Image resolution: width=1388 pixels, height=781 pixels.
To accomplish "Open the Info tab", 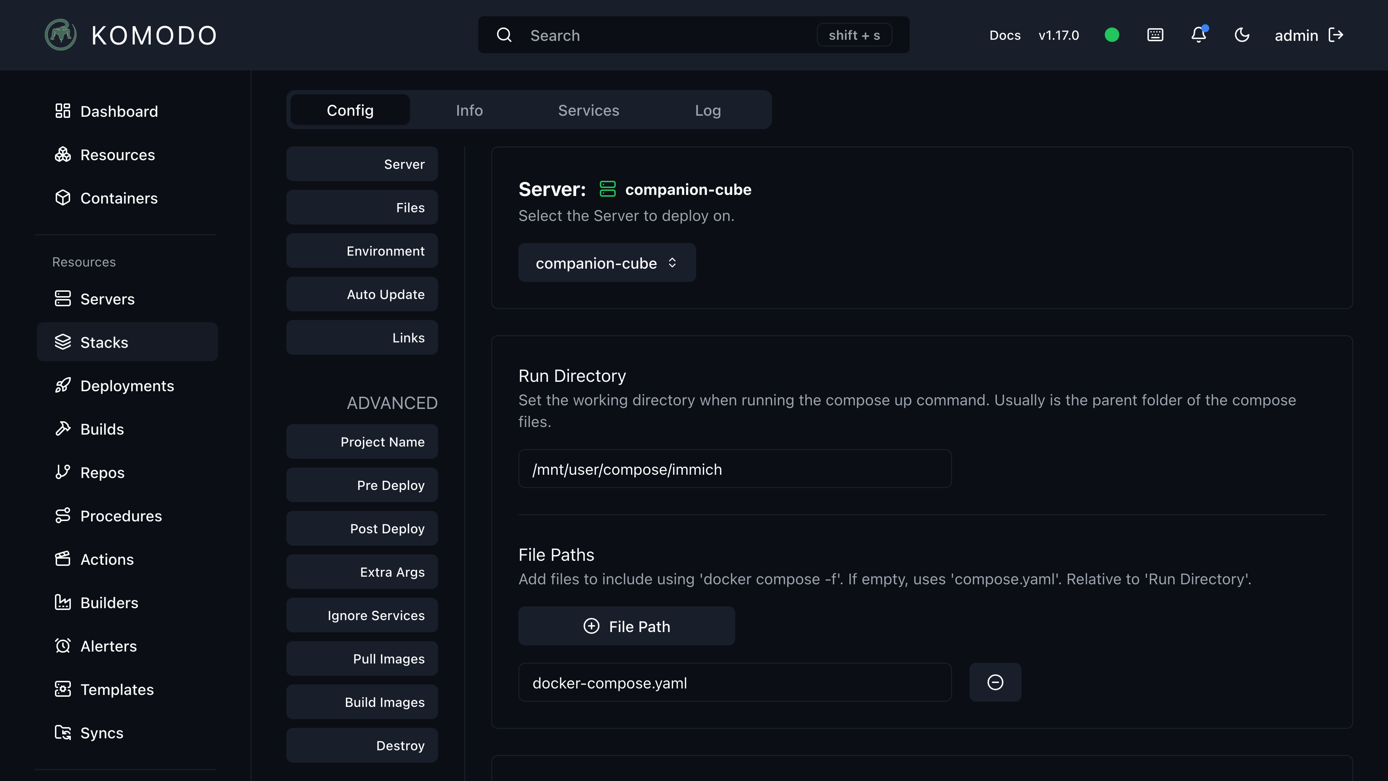I will [x=469, y=110].
